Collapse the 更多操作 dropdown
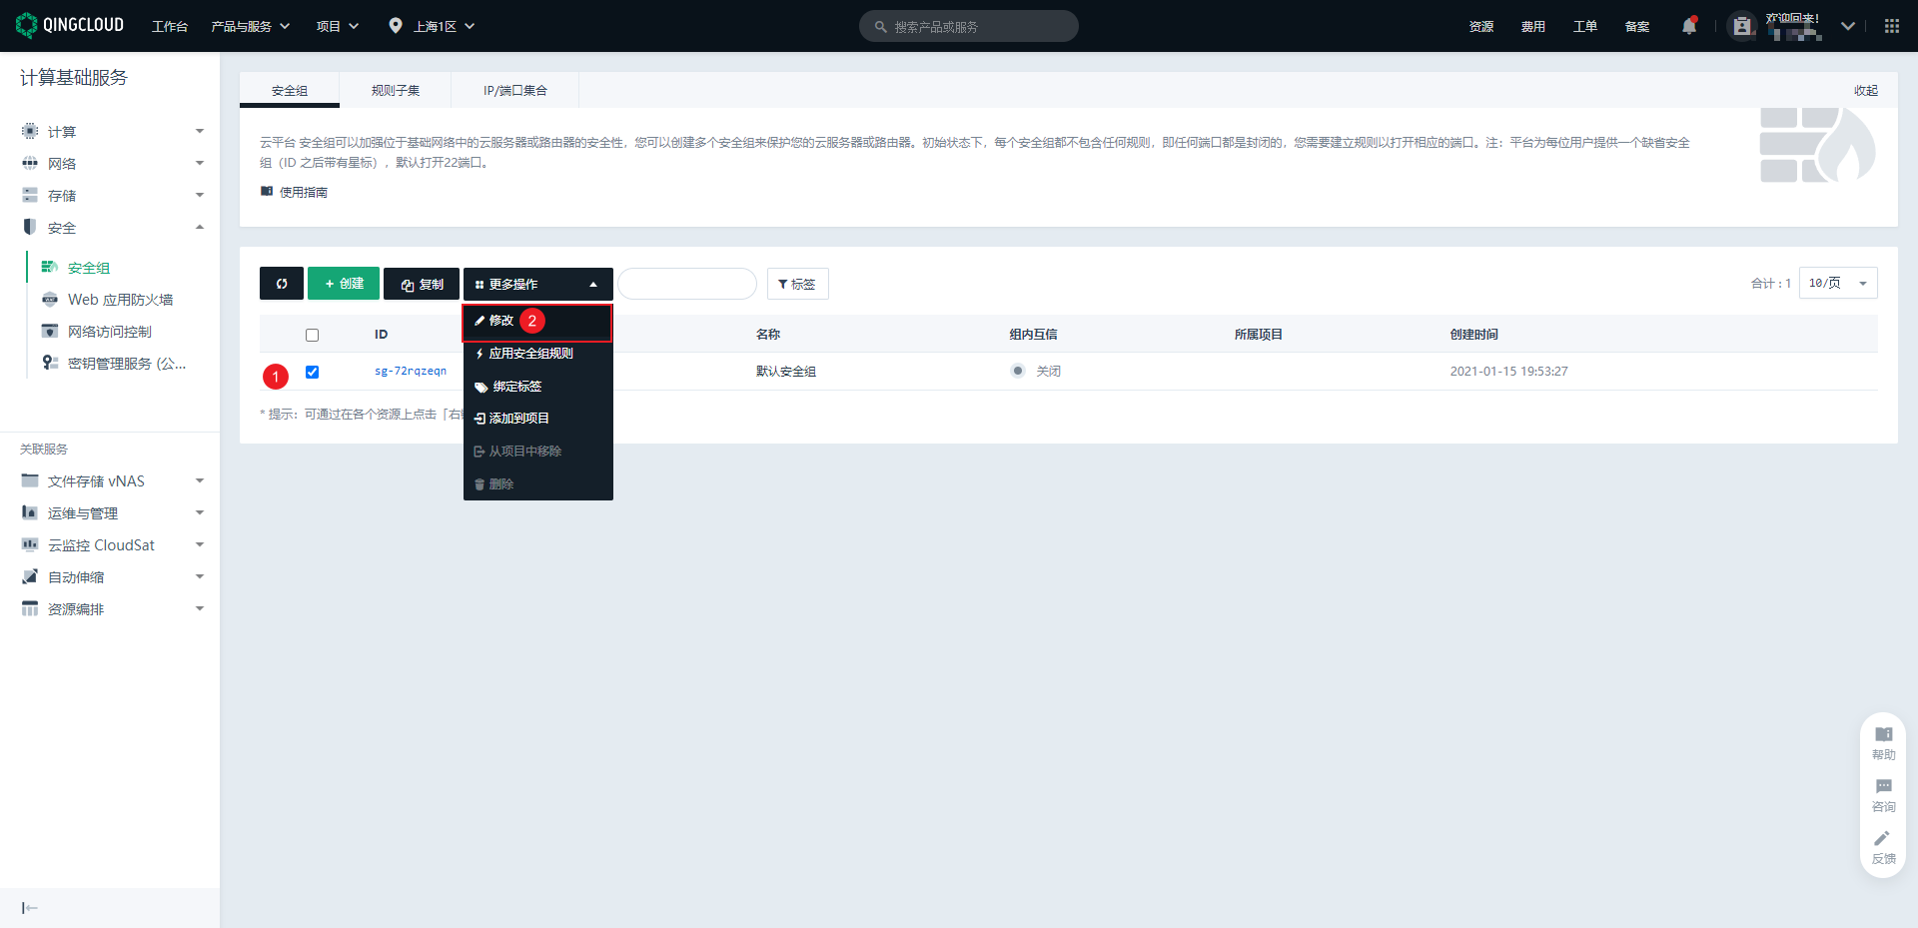This screenshot has width=1918, height=928. point(538,284)
